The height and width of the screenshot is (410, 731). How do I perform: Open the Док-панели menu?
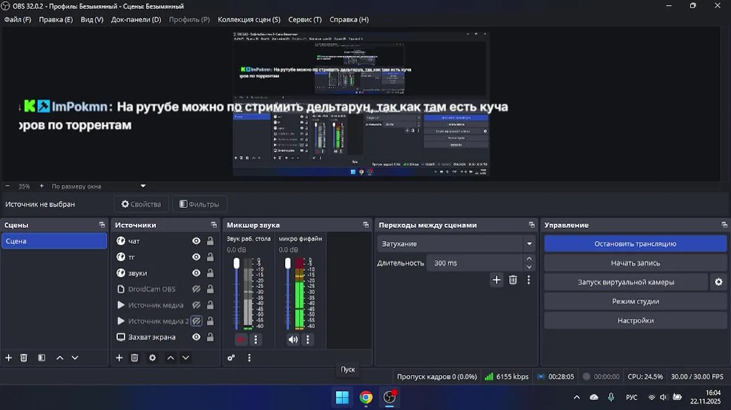(136, 19)
